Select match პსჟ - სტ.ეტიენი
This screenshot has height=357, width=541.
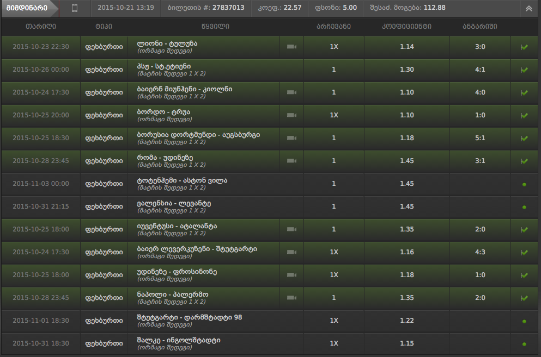pyautogui.click(x=164, y=66)
